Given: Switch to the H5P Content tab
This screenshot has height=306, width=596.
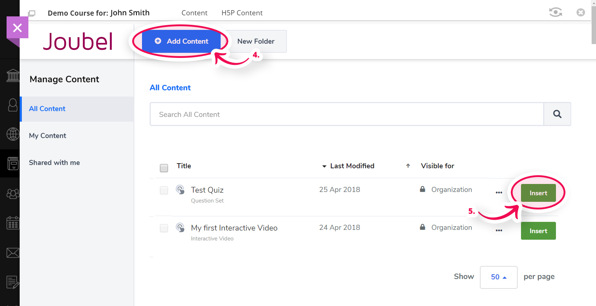Looking at the screenshot, I should [242, 12].
